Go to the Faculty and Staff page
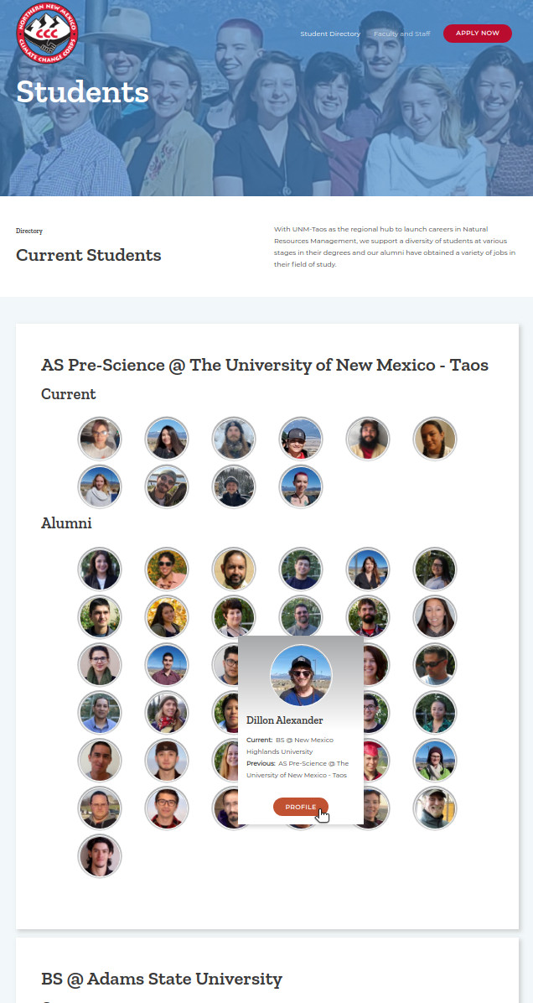 (401, 34)
